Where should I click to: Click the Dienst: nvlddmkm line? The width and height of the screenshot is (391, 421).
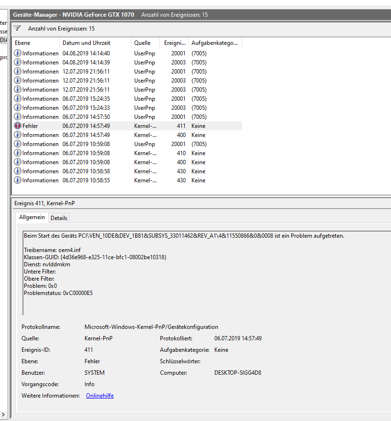[47, 264]
